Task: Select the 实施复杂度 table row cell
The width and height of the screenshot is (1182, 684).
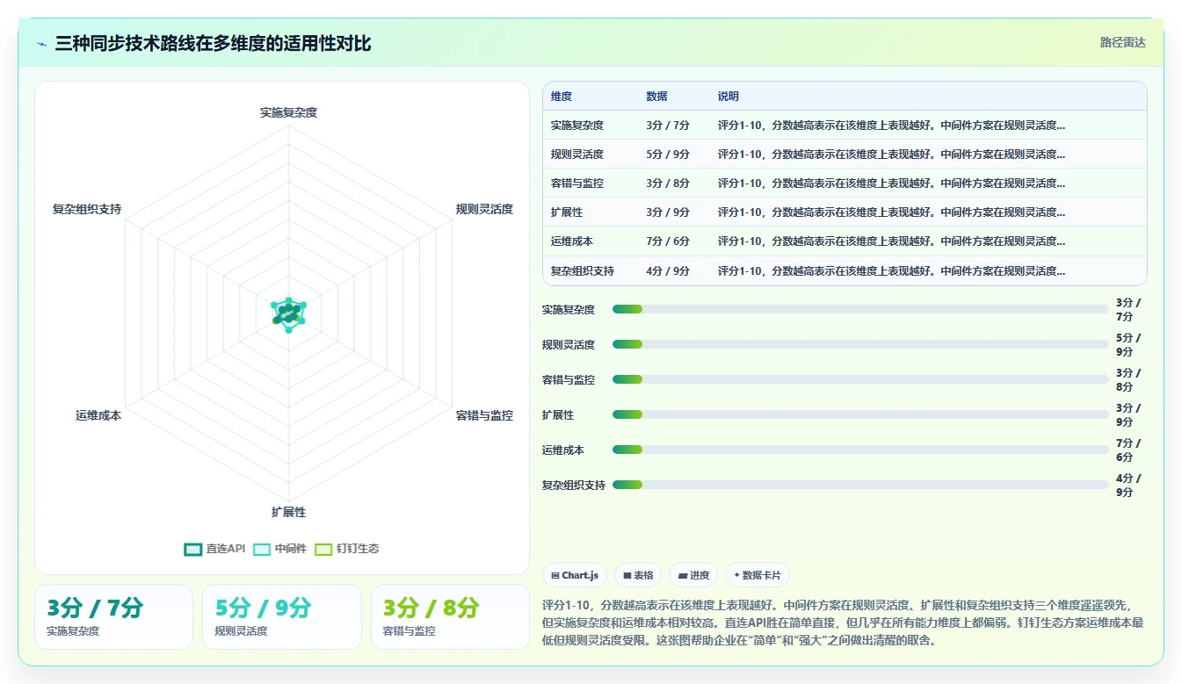Action: coord(577,126)
